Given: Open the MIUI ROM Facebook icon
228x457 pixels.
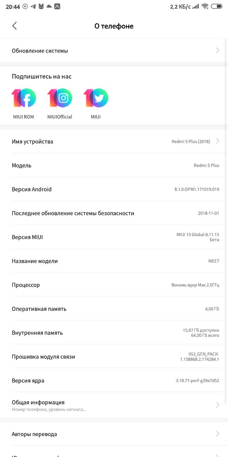Looking at the screenshot, I should coord(24,98).
